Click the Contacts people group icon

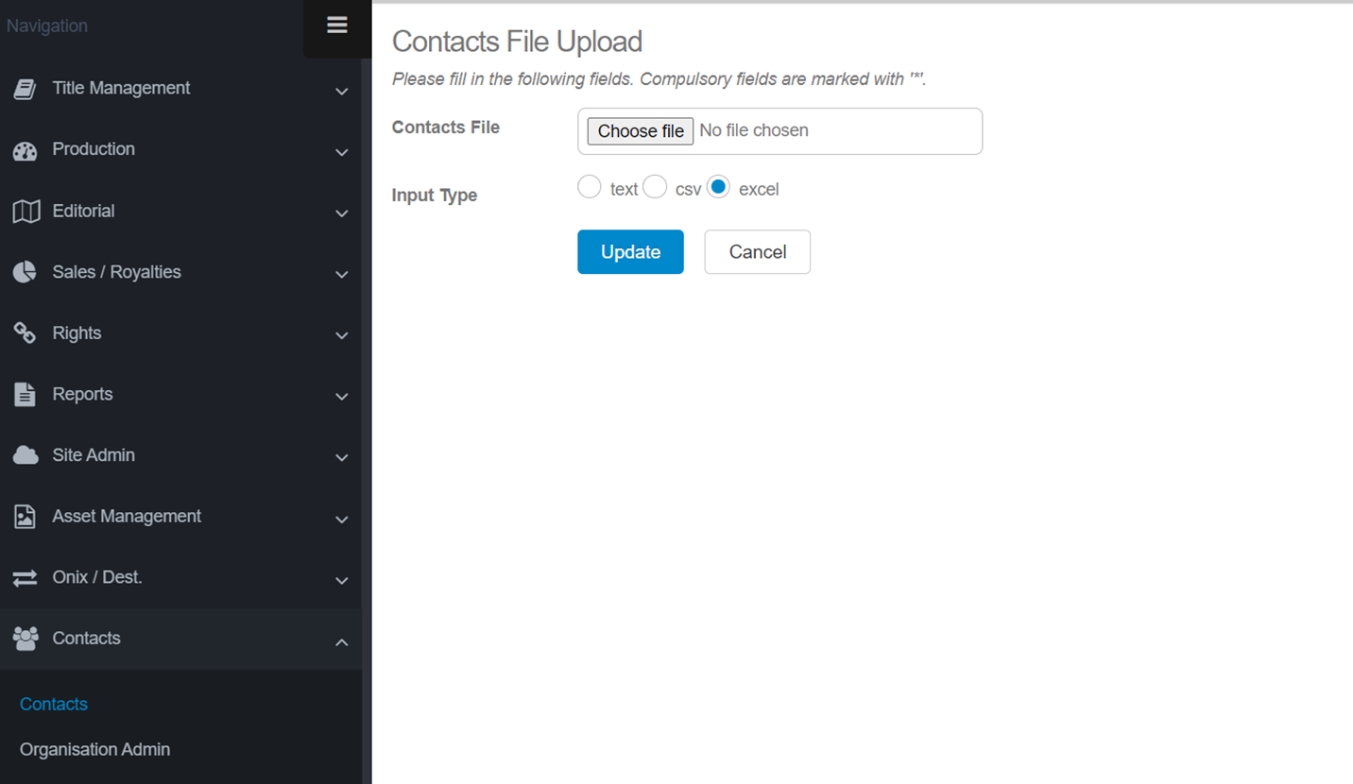coord(26,639)
